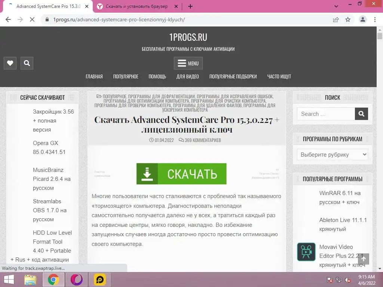Click the taskbar clock showing 9:15 AM
The image size is (383, 287).
pos(367,280)
